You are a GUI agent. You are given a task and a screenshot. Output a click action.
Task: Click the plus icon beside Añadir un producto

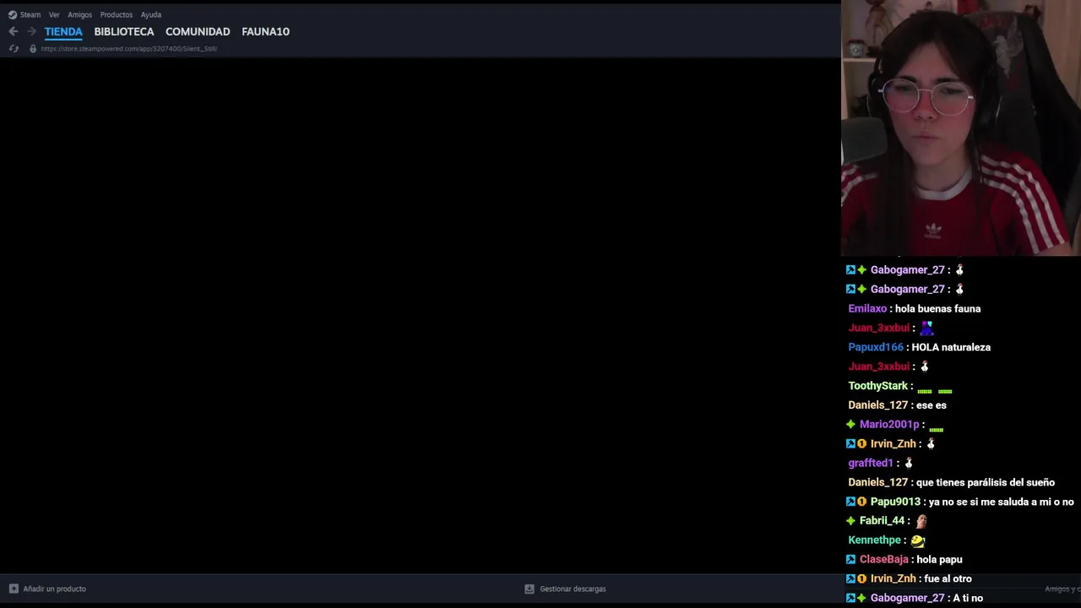pyautogui.click(x=14, y=589)
